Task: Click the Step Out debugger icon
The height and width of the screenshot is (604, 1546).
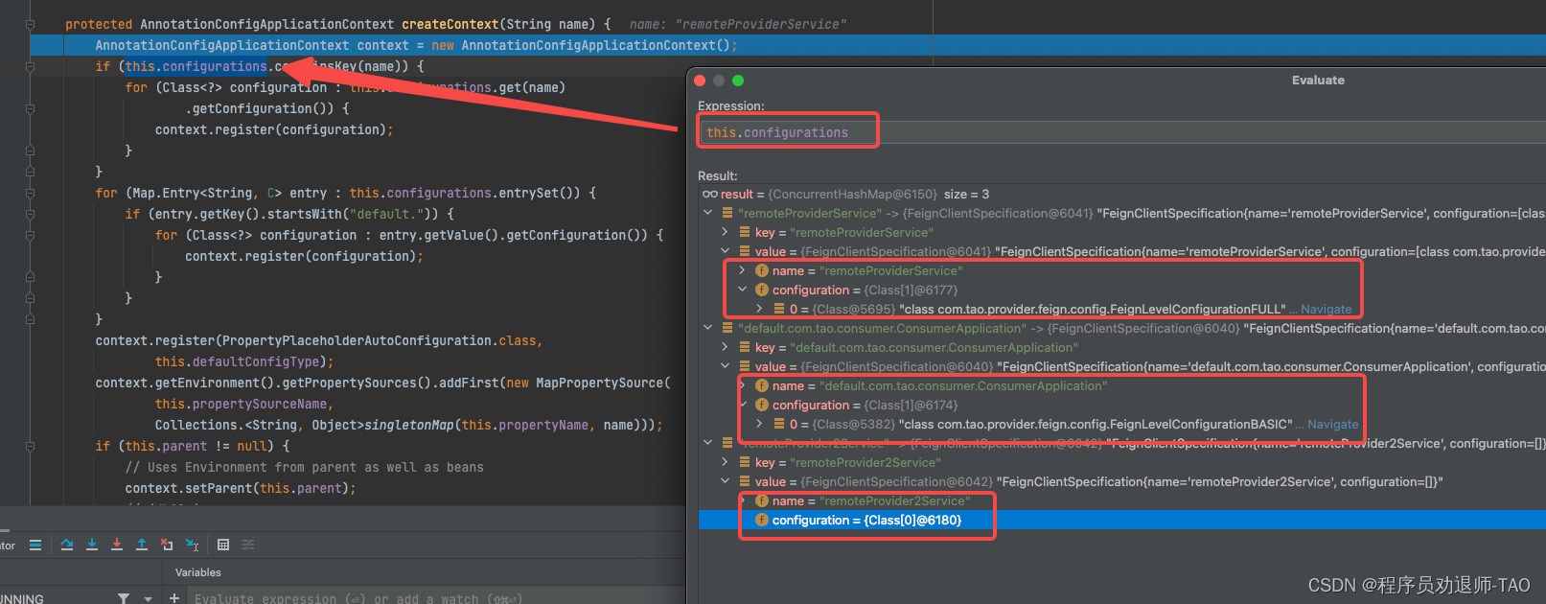Action: tap(142, 545)
